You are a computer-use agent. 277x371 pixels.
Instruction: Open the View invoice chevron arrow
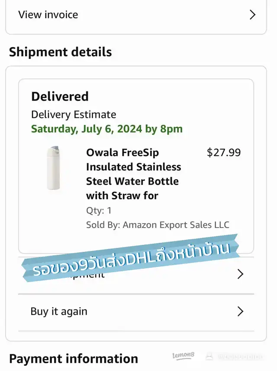(253, 15)
